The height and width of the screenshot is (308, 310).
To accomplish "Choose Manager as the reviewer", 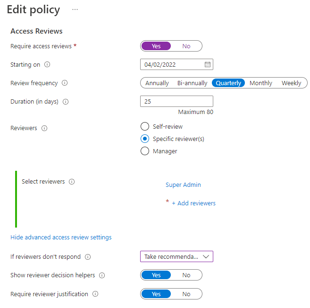I will pos(145,151).
